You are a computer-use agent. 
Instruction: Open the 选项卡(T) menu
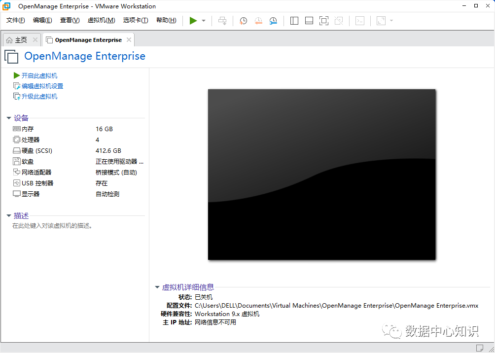coord(136,20)
